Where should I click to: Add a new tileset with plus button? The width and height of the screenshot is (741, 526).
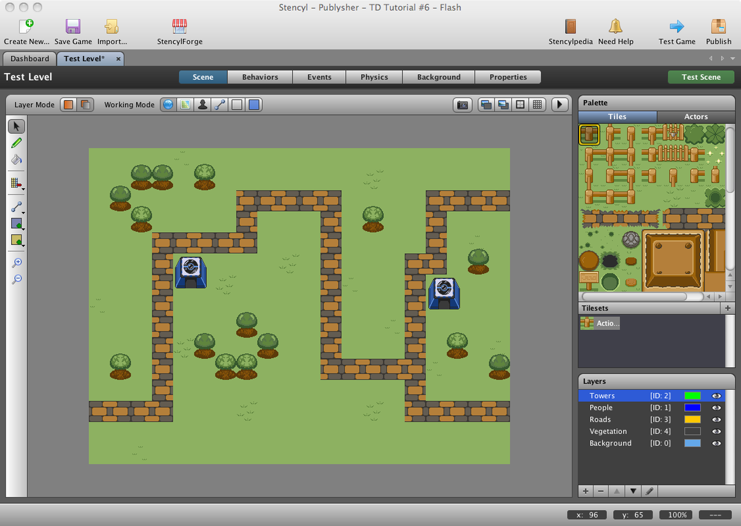click(728, 308)
